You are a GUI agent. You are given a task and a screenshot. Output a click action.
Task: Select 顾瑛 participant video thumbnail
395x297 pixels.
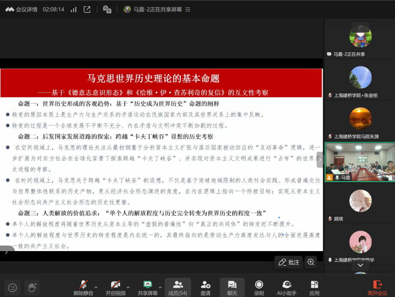tap(360, 202)
